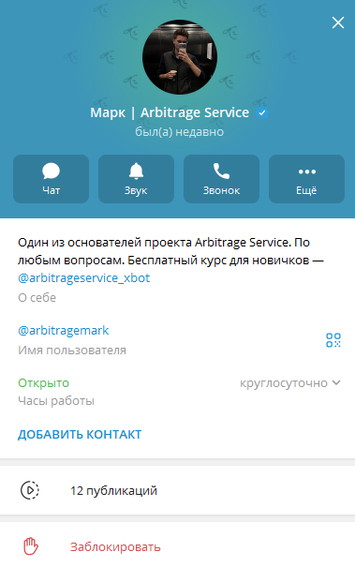This screenshot has height=567, width=355.
Task: Click the О себе label
Action: pos(37,298)
